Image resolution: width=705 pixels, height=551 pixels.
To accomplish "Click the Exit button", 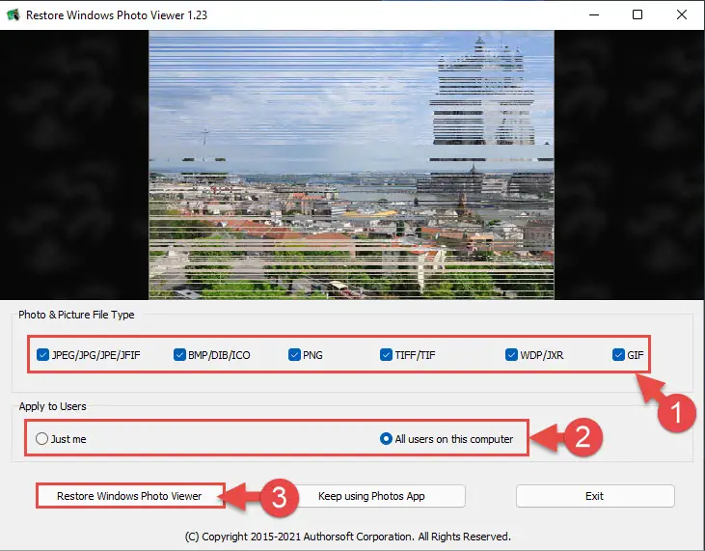I will (595, 496).
